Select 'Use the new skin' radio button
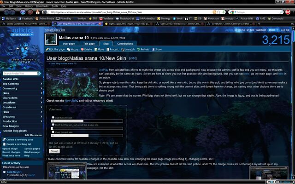This screenshot has width=295, height=184. pos(53,117)
